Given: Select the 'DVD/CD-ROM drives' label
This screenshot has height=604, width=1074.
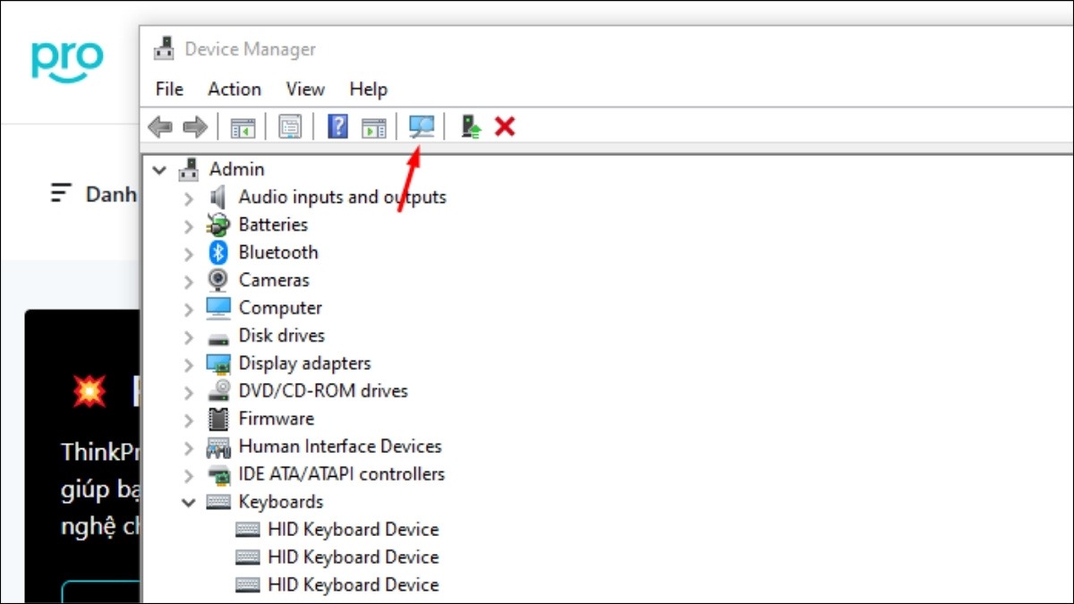Looking at the screenshot, I should (x=323, y=391).
